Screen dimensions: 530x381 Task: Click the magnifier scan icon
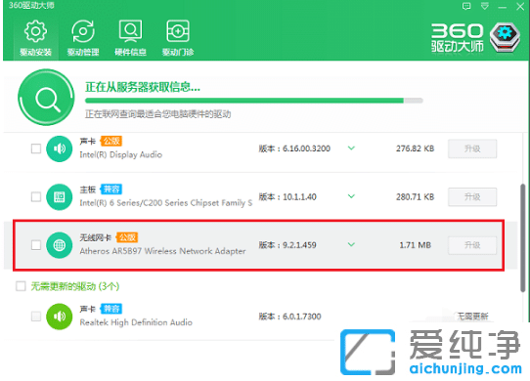[46, 98]
